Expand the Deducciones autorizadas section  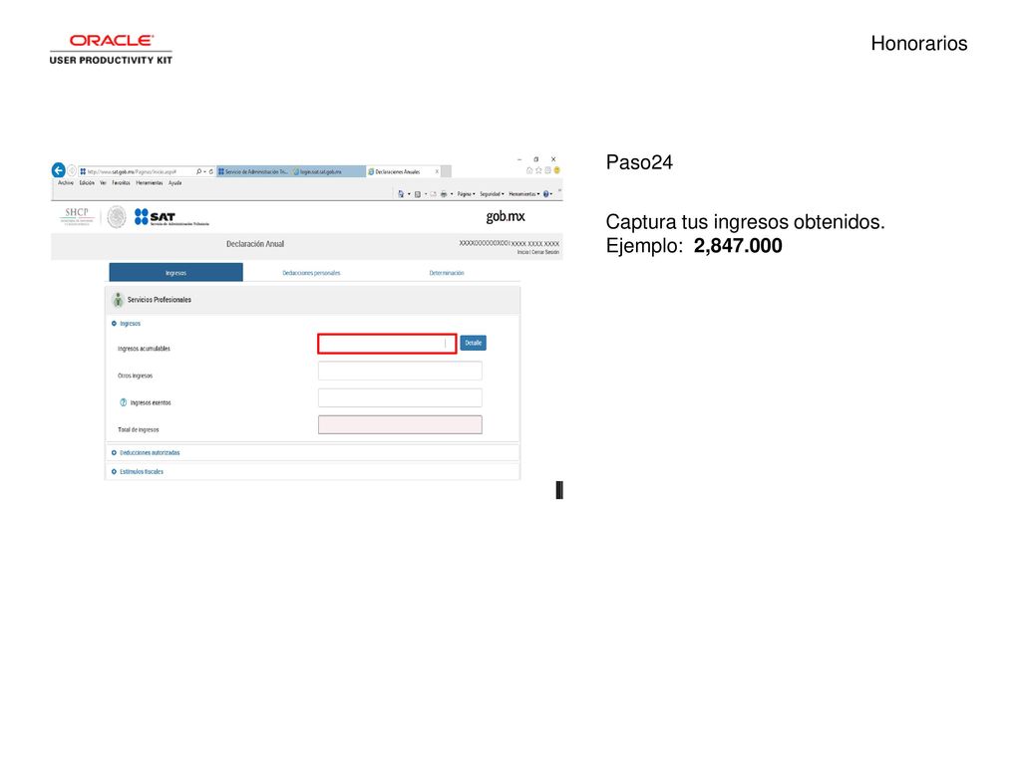146,453
